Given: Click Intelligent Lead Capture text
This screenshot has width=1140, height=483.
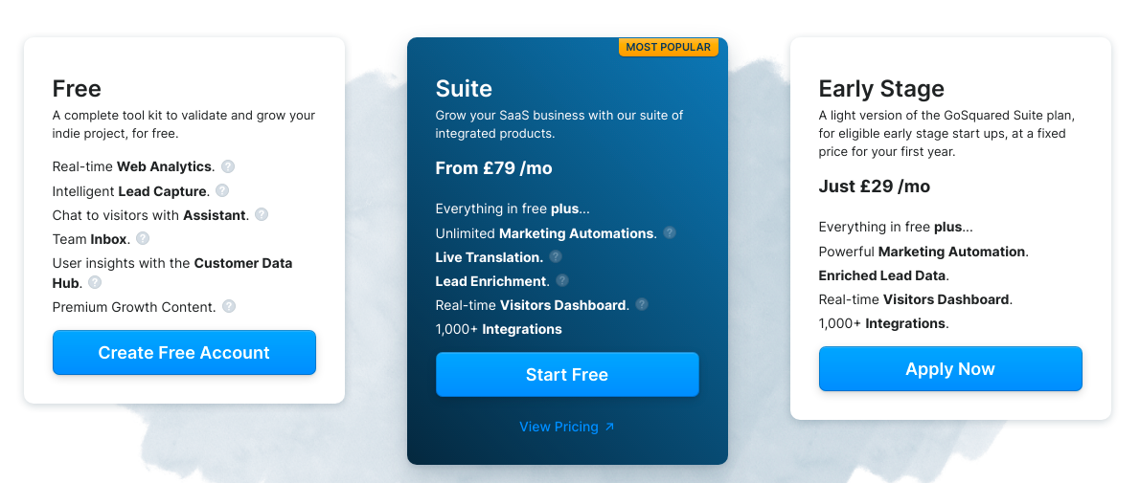Looking at the screenshot, I should pyautogui.click(x=131, y=191).
